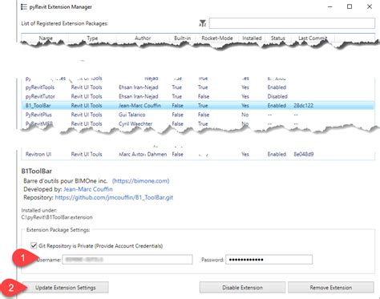Click the Gui Talarico author cell
Image resolution: width=380 pixels, height=299 pixels.
[x=132, y=115]
